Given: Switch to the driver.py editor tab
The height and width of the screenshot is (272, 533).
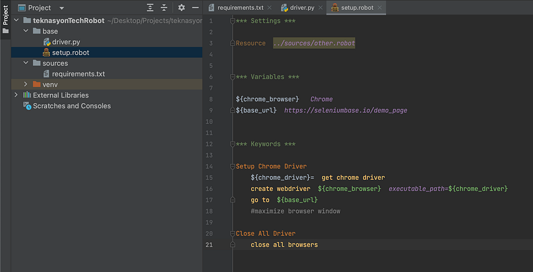Looking at the screenshot, I should (x=302, y=8).
